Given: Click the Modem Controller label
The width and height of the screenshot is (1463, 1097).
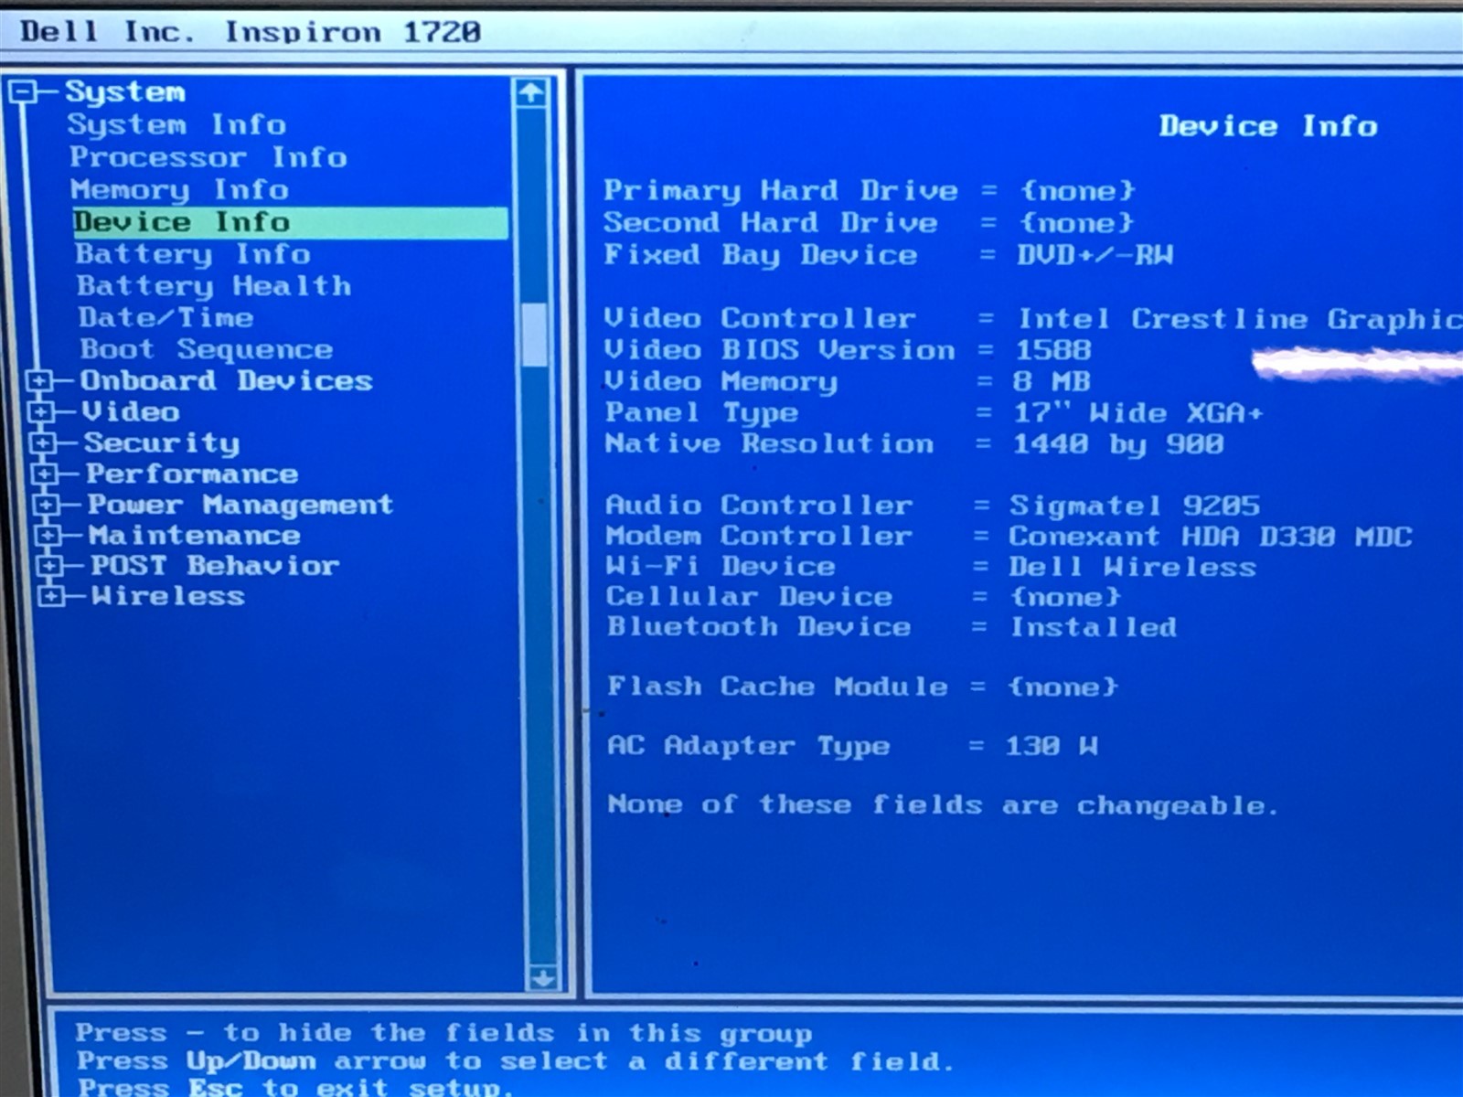Looking at the screenshot, I should [759, 536].
